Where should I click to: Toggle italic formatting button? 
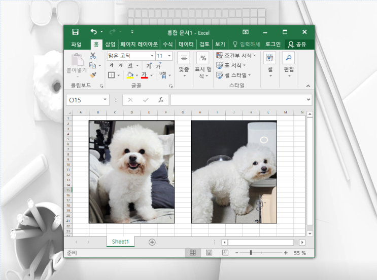(x=121, y=65)
